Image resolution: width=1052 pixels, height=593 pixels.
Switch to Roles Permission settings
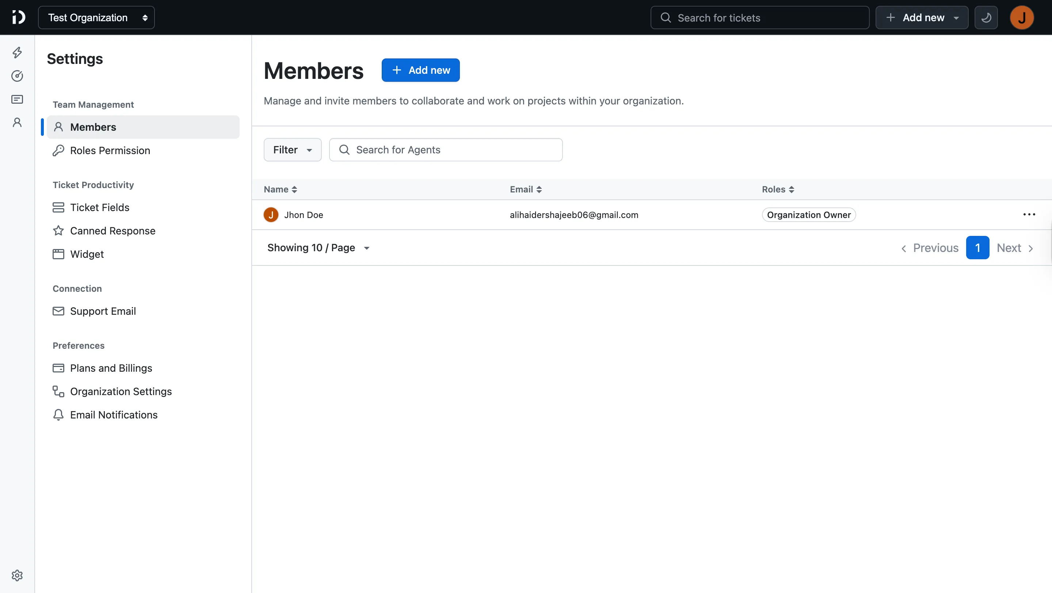point(110,150)
